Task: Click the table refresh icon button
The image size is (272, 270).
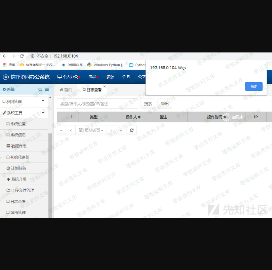Action: [x=131, y=130]
